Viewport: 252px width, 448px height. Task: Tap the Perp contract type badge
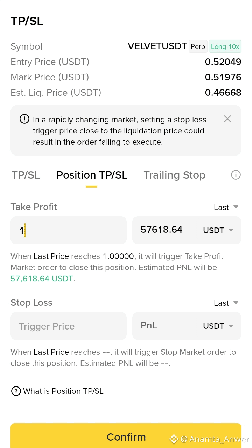coord(198,46)
